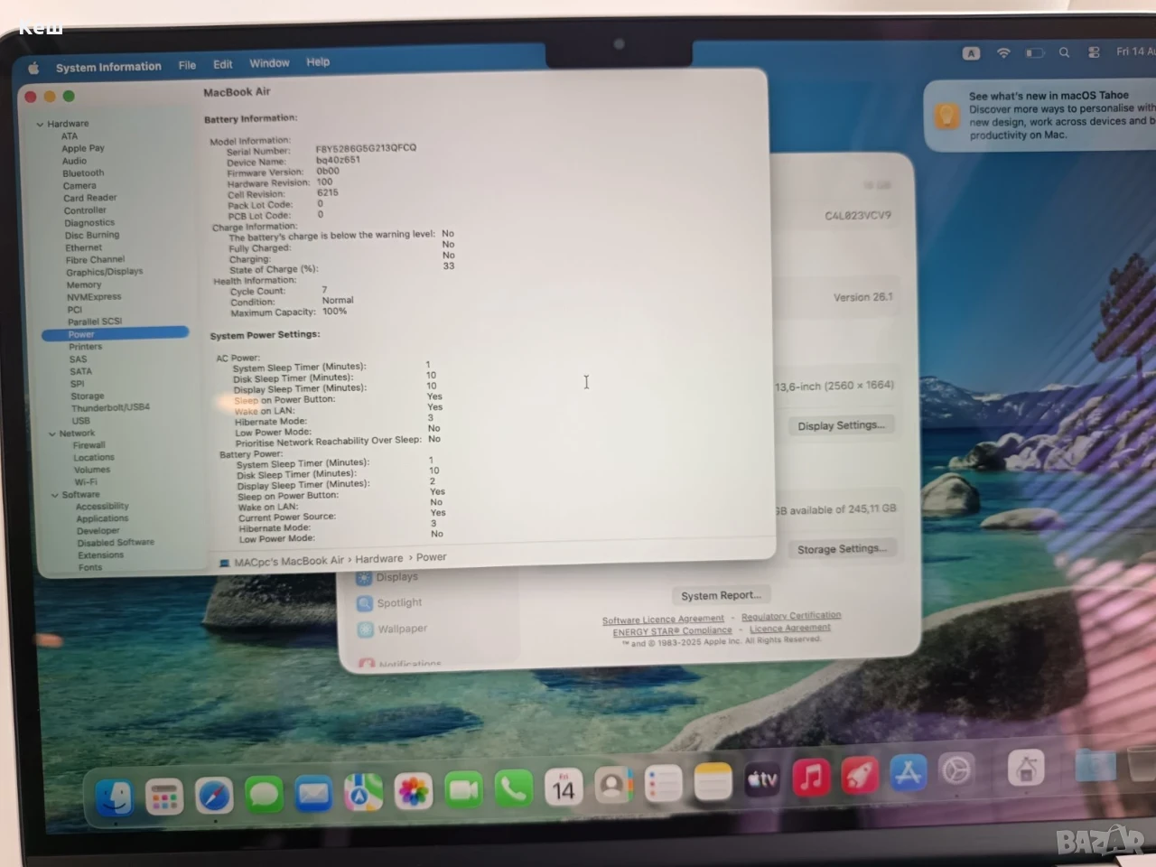The width and height of the screenshot is (1156, 867).
Task: Click the battery status icon in the menu bar
Action: [x=1034, y=53]
